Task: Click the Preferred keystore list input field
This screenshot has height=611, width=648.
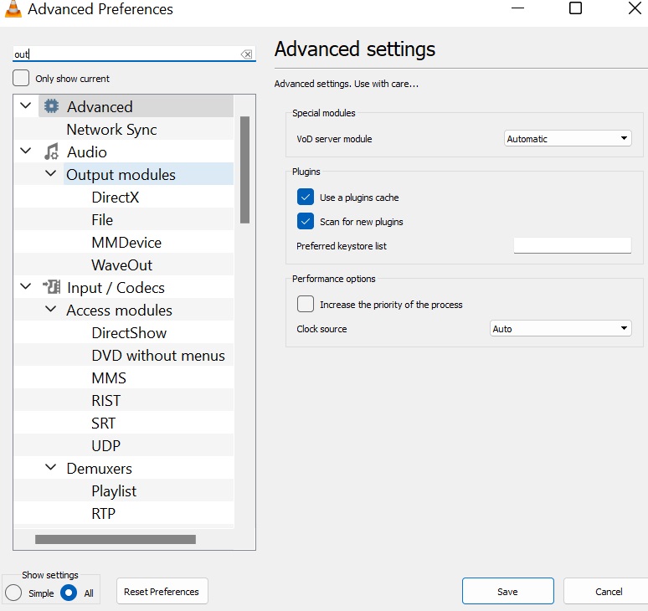Action: (572, 246)
